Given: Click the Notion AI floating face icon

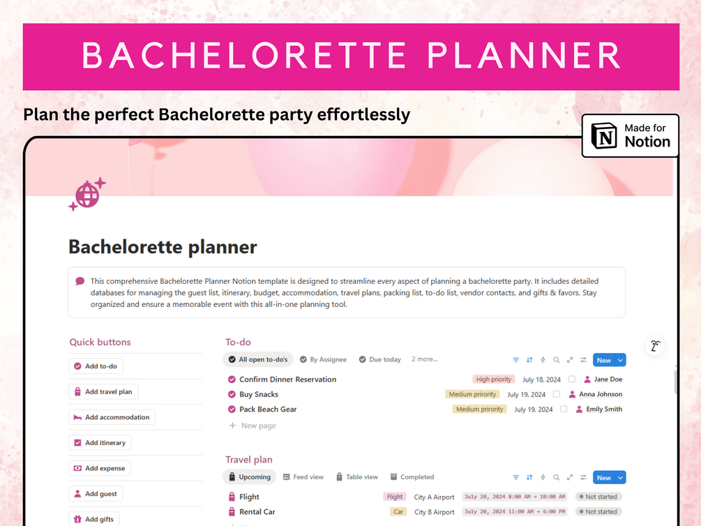Looking at the screenshot, I should click(654, 346).
